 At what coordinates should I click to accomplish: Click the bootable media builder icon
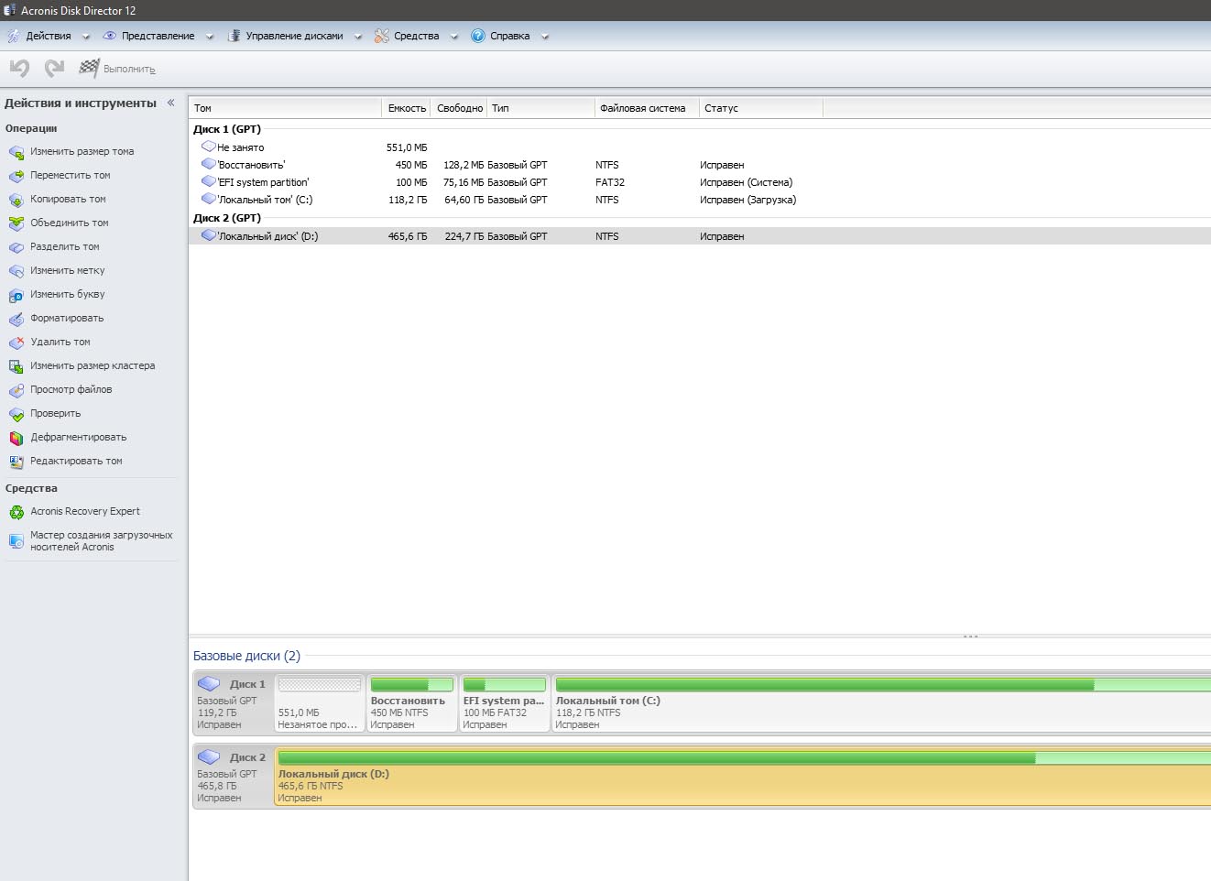pos(16,541)
